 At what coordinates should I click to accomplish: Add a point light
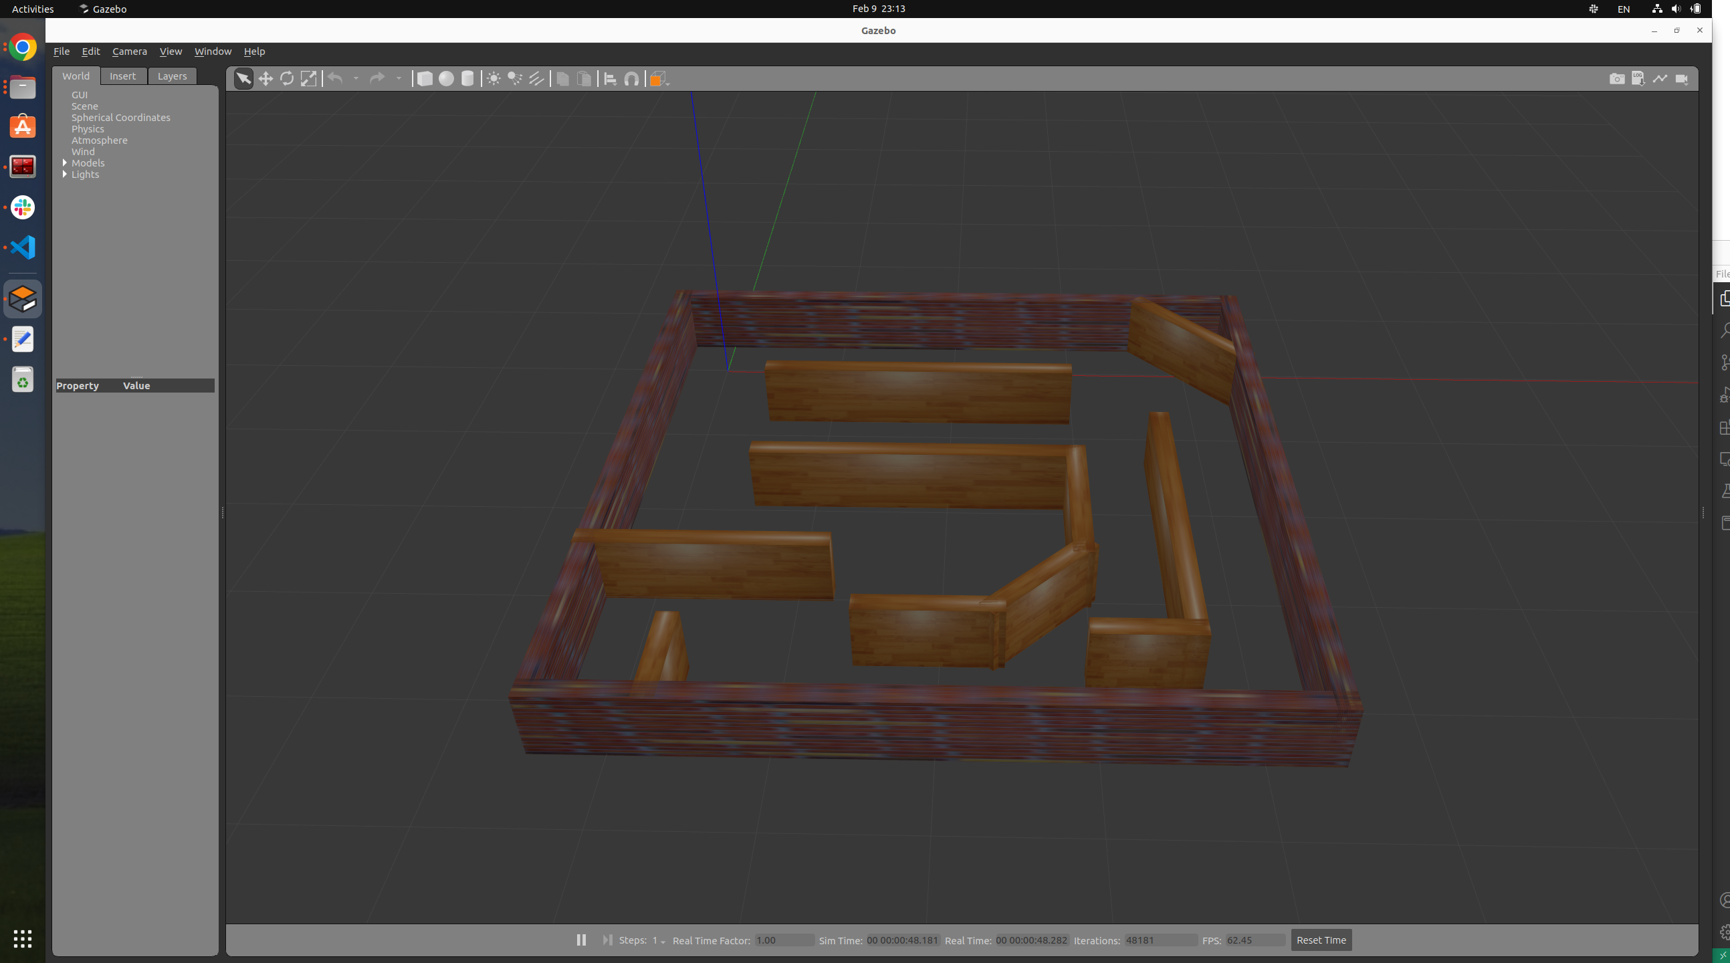(494, 78)
